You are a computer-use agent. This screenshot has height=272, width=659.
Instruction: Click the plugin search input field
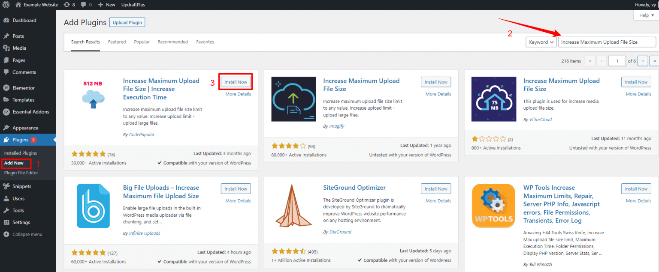pyautogui.click(x=607, y=42)
